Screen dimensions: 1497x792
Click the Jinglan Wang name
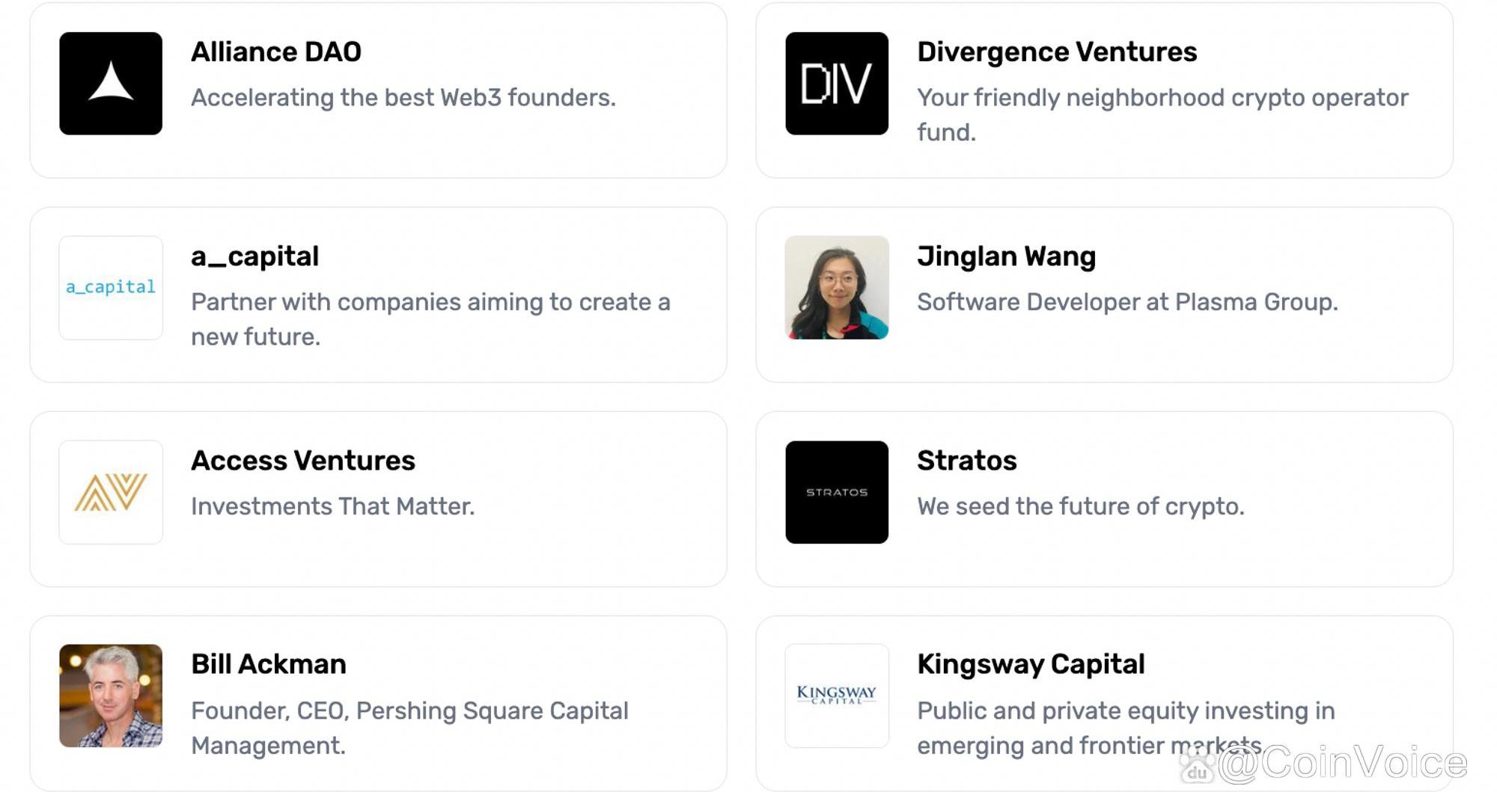click(x=1006, y=257)
